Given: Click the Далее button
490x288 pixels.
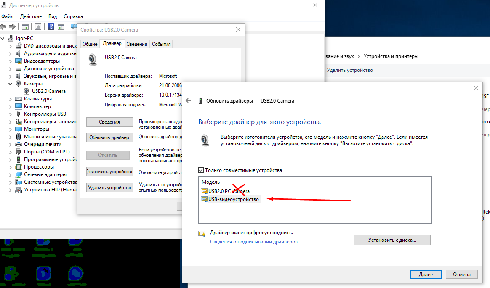Looking at the screenshot, I should [426, 274].
